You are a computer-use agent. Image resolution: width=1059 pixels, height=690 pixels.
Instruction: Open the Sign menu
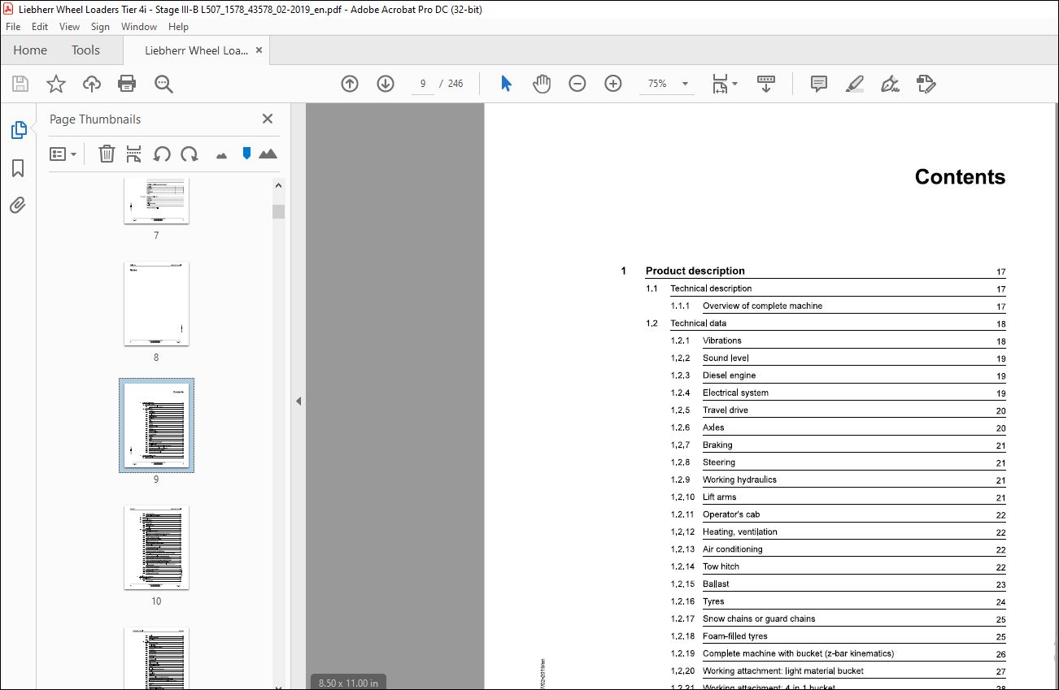click(100, 27)
